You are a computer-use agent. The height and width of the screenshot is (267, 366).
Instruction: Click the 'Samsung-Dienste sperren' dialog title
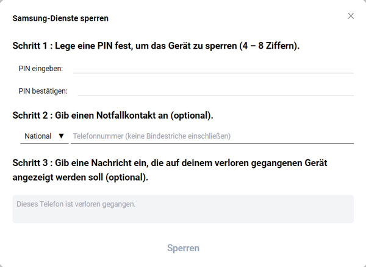point(60,18)
